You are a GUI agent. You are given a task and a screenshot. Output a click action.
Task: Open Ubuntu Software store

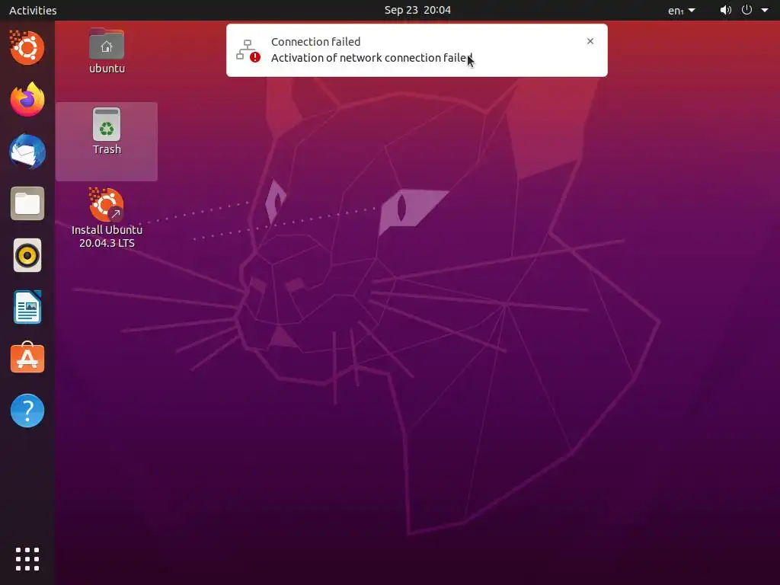coord(27,358)
